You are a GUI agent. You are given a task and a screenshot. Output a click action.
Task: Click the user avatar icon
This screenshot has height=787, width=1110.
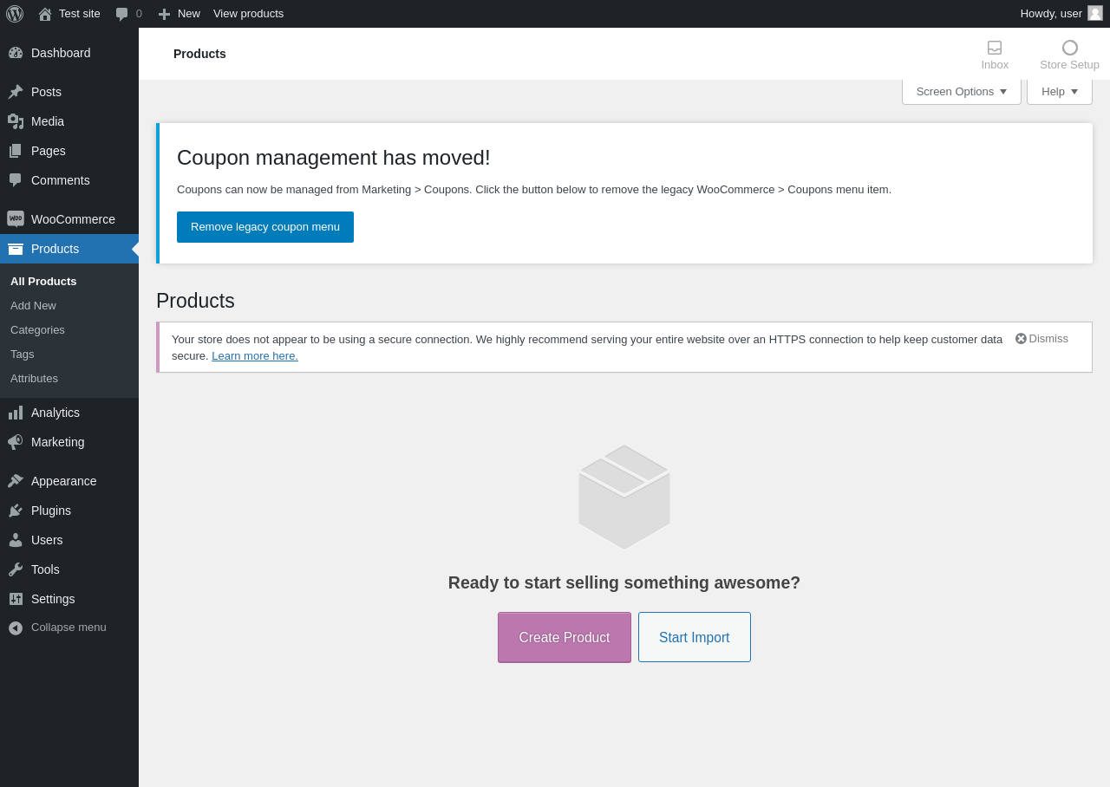point(1095,13)
